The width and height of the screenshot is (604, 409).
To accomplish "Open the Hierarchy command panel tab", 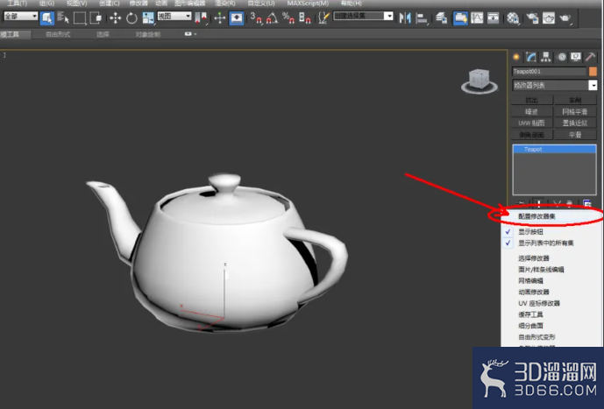I will pyautogui.click(x=546, y=57).
